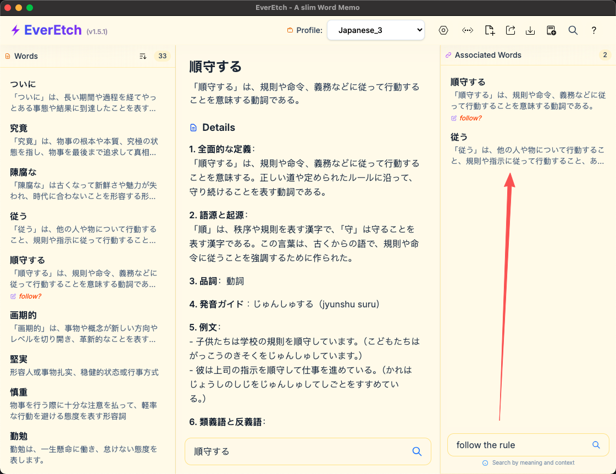Open help via the question mark icon
Viewport: 616px width, 474px height.
coord(593,30)
